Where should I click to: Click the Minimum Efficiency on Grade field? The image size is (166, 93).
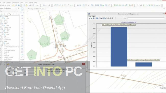[x=68, y=72]
